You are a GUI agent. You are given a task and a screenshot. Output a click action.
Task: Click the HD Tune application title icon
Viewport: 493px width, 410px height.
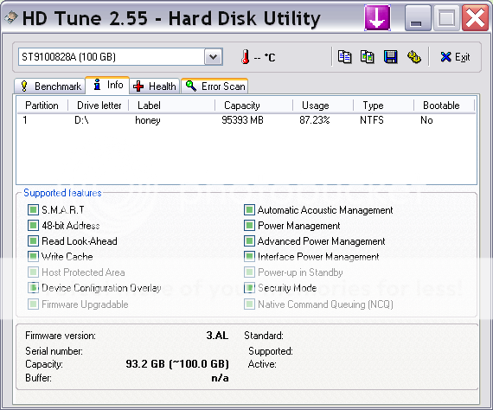pyautogui.click(x=11, y=17)
